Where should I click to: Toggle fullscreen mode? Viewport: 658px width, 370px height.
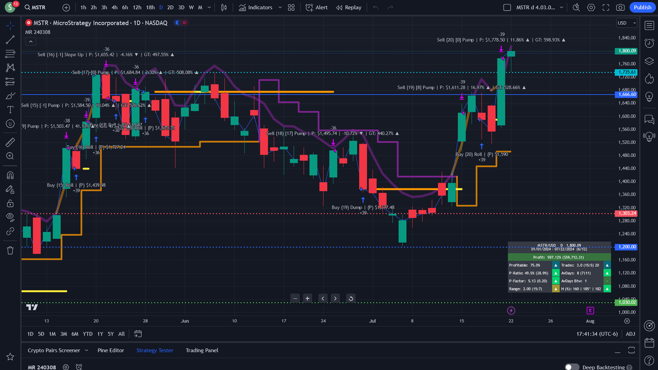tap(606, 8)
